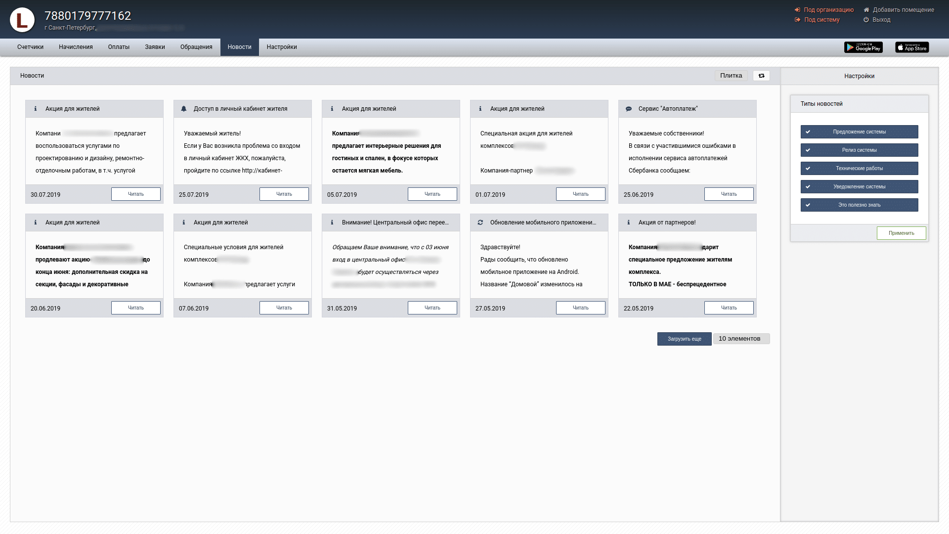Open the Настройки tab

[282, 47]
